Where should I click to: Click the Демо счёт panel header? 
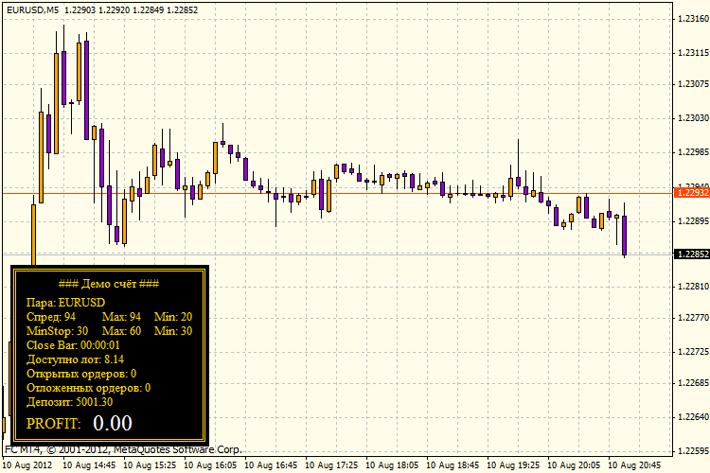click(x=109, y=284)
